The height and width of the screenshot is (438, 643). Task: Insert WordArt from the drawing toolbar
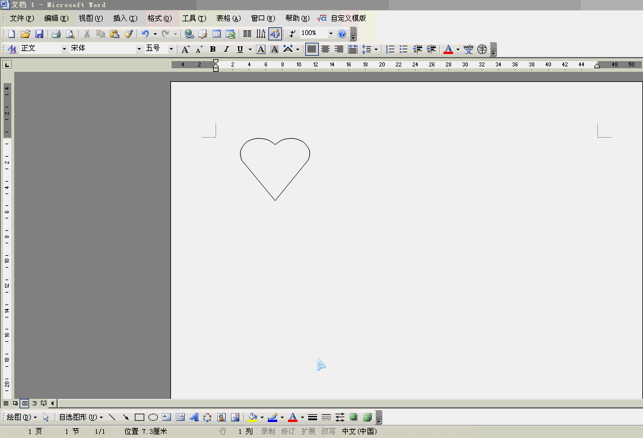(x=194, y=417)
